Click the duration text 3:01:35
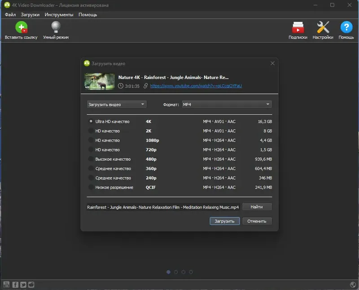The width and height of the screenshot is (359, 290). click(132, 86)
